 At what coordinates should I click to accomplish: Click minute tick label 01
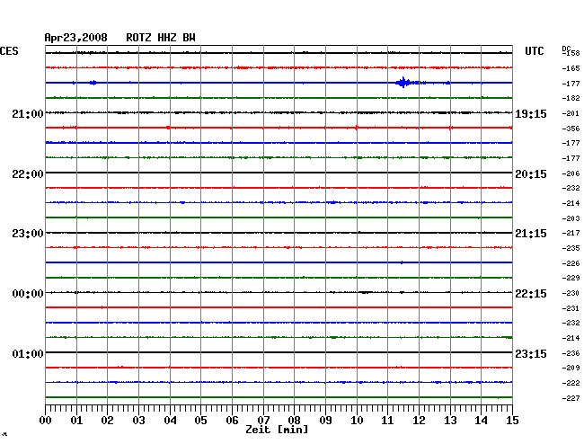coord(76,421)
